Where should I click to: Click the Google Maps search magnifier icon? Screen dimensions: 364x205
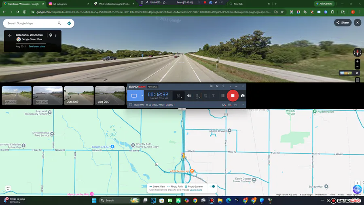point(59,23)
